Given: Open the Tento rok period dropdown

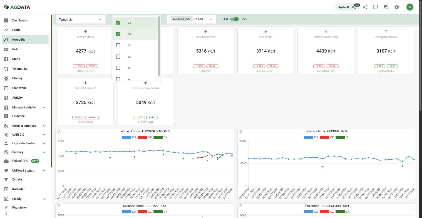Looking at the screenshot, I should (81, 19).
